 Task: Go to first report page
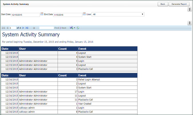tap(3, 28)
